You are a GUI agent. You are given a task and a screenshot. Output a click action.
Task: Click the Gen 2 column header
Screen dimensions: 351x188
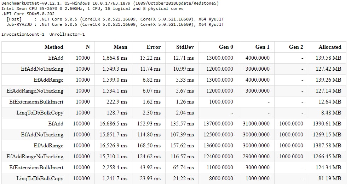[296, 47]
